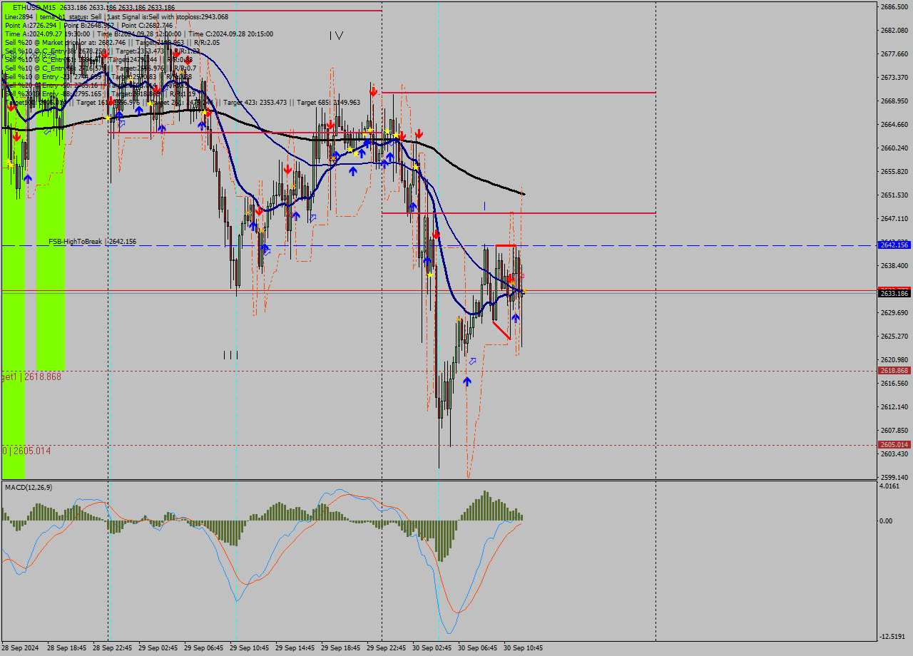Click the current price tag 2633.186
Image resolution: width=913 pixels, height=656 pixels.
tap(894, 293)
